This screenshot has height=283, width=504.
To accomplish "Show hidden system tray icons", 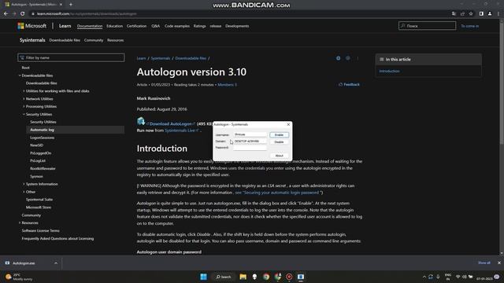I will pyautogui.click(x=424, y=277).
